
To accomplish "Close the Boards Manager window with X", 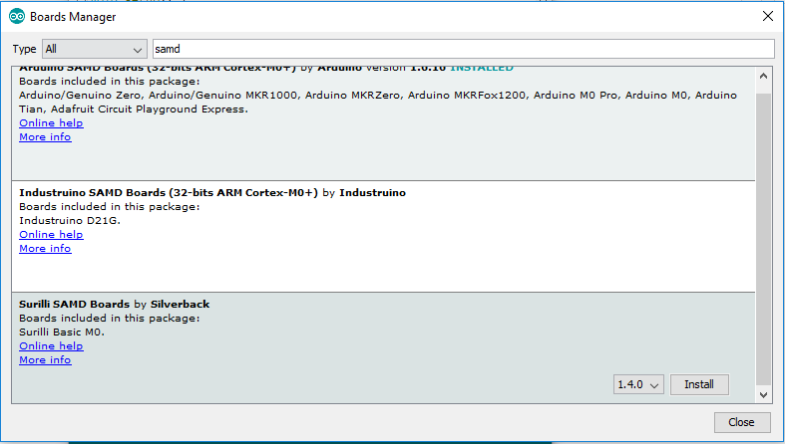I will click(x=767, y=16).
